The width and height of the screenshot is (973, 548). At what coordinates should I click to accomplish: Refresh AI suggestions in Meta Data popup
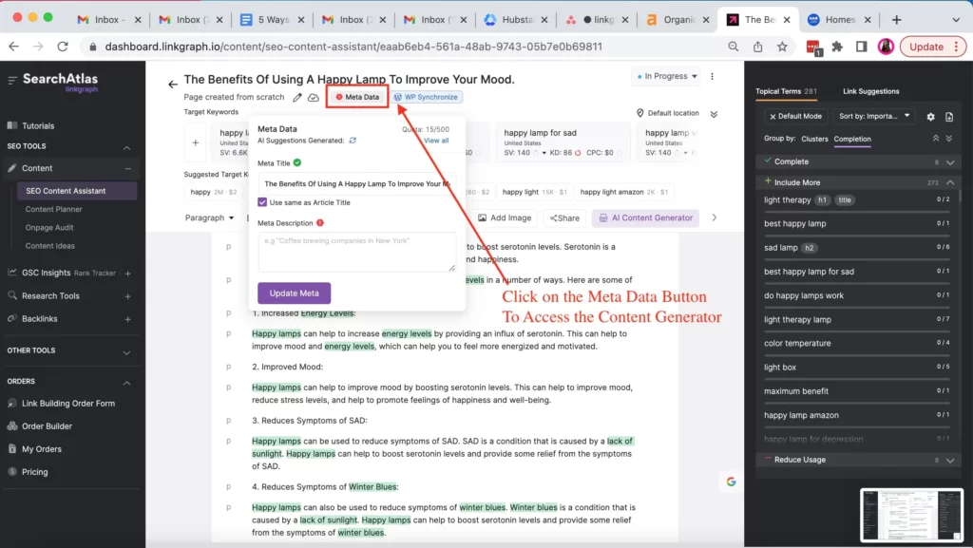click(353, 141)
